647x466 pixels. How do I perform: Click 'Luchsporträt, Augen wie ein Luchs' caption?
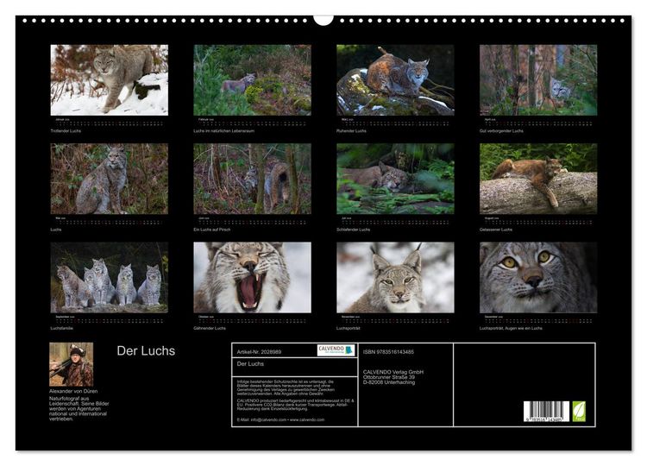click(x=511, y=328)
